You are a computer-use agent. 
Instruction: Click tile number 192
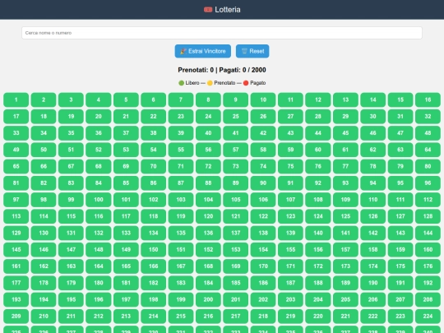coord(428,283)
